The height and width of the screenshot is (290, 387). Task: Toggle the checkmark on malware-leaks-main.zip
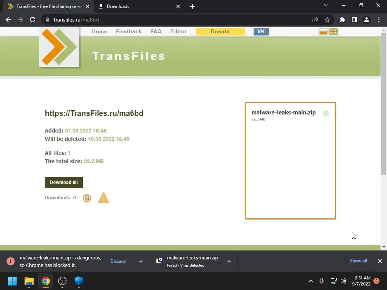click(326, 113)
